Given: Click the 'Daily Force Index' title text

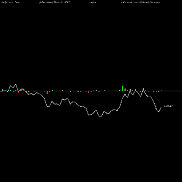Looking at the screenshot, I should [11, 2].
